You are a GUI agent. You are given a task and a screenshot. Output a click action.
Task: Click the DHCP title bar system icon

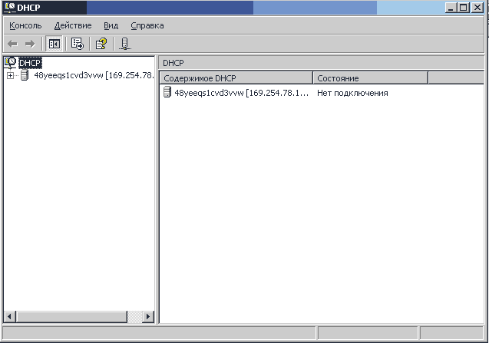[10, 7]
